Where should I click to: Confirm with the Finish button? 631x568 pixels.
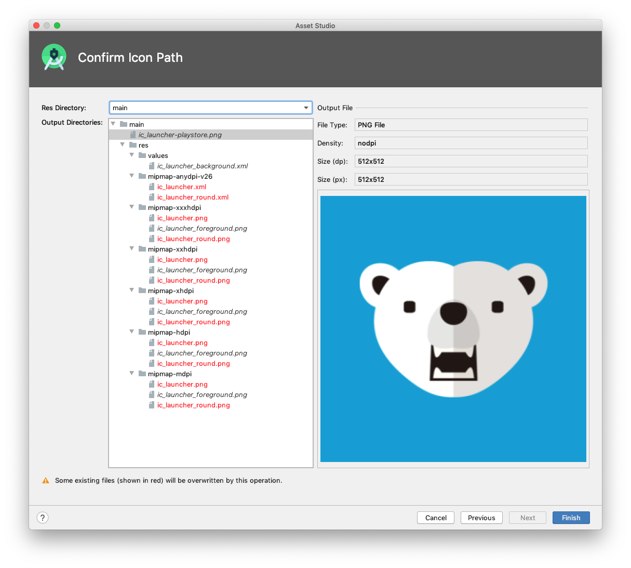coord(571,518)
